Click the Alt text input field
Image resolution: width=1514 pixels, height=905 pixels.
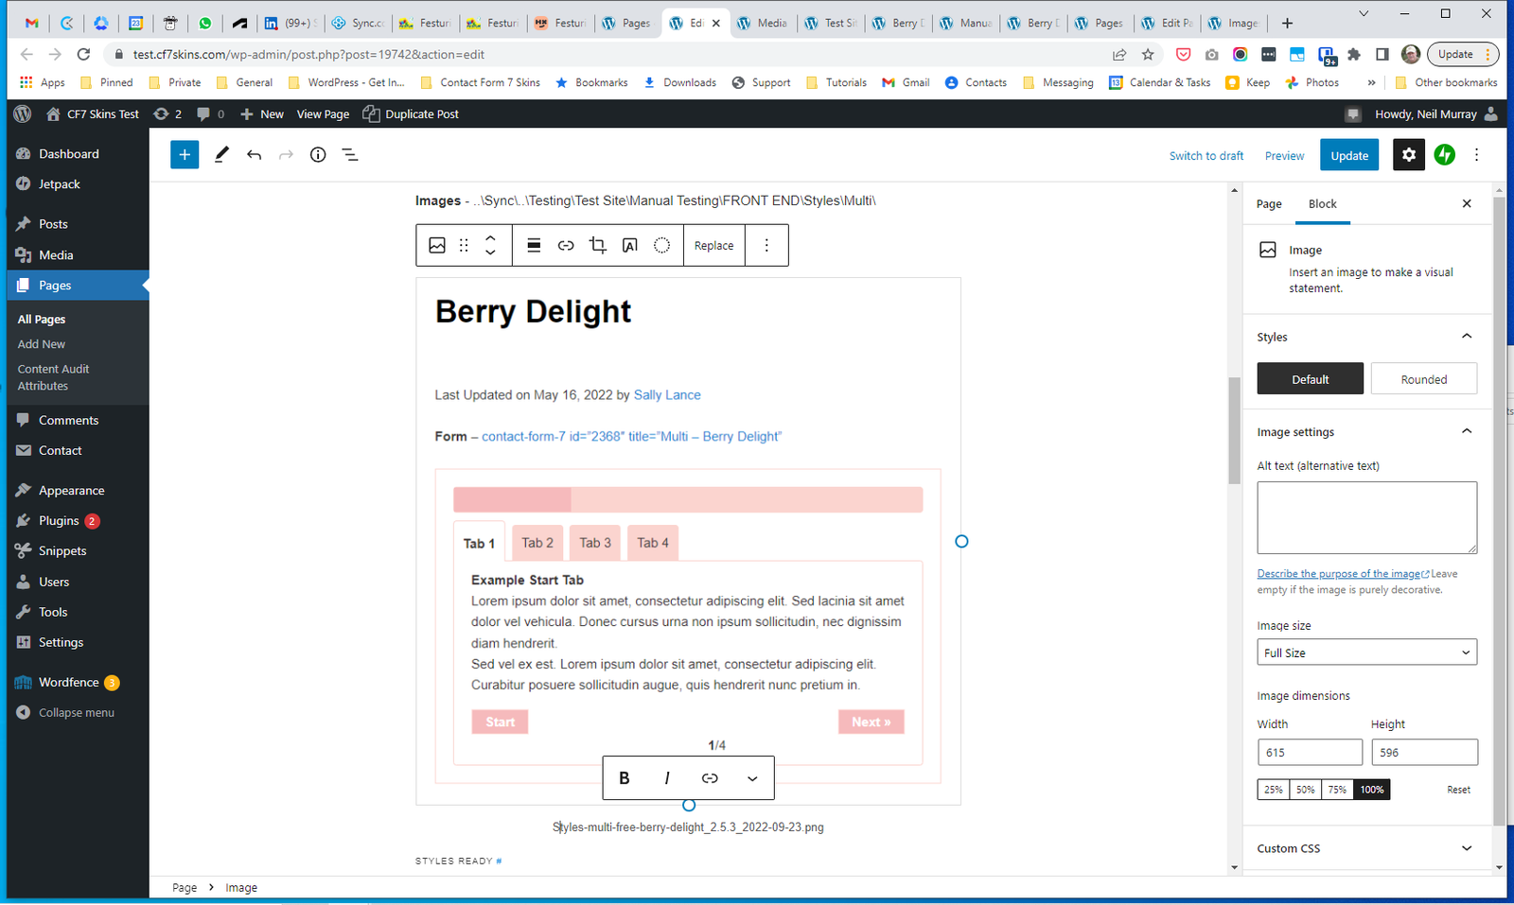pyautogui.click(x=1366, y=517)
